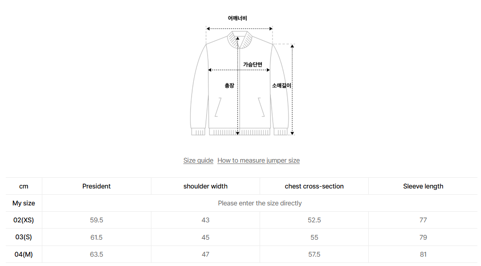Select the 03(S) size row
Viewport: 481px width, 266px height.
pos(24,237)
